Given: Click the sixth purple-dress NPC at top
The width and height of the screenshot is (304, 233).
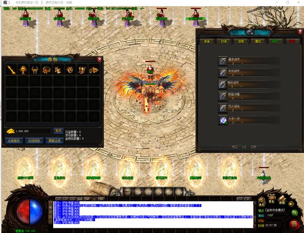Looking at the screenshot, I should click(196, 18).
